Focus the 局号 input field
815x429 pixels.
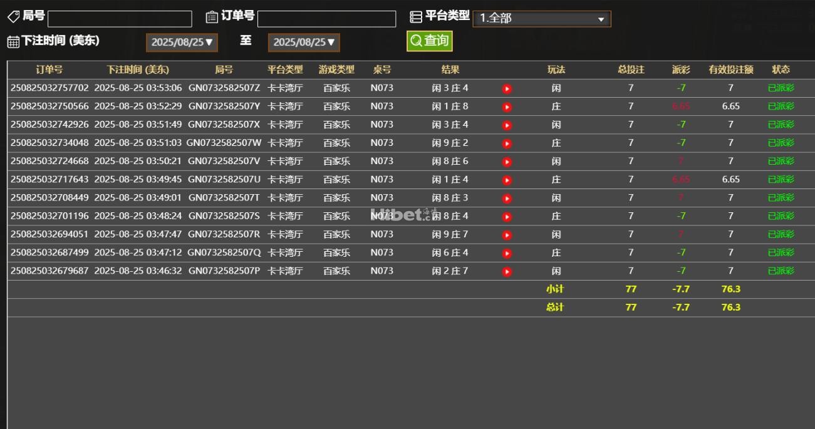coord(120,19)
